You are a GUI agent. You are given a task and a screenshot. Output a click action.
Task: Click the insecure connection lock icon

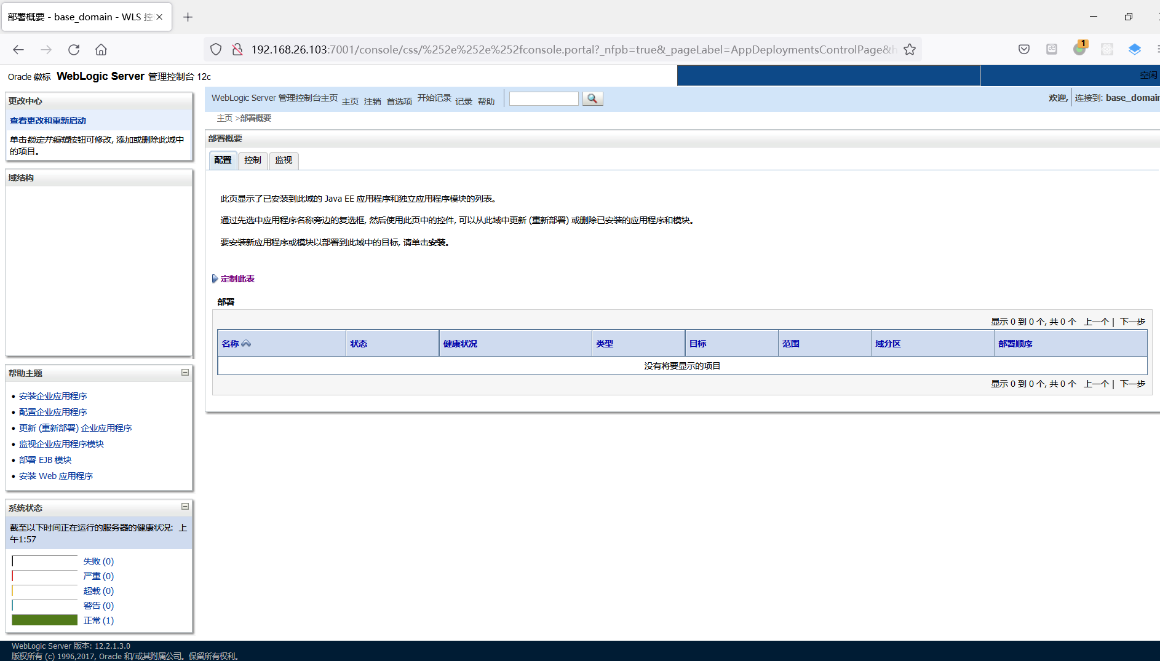(x=237, y=50)
